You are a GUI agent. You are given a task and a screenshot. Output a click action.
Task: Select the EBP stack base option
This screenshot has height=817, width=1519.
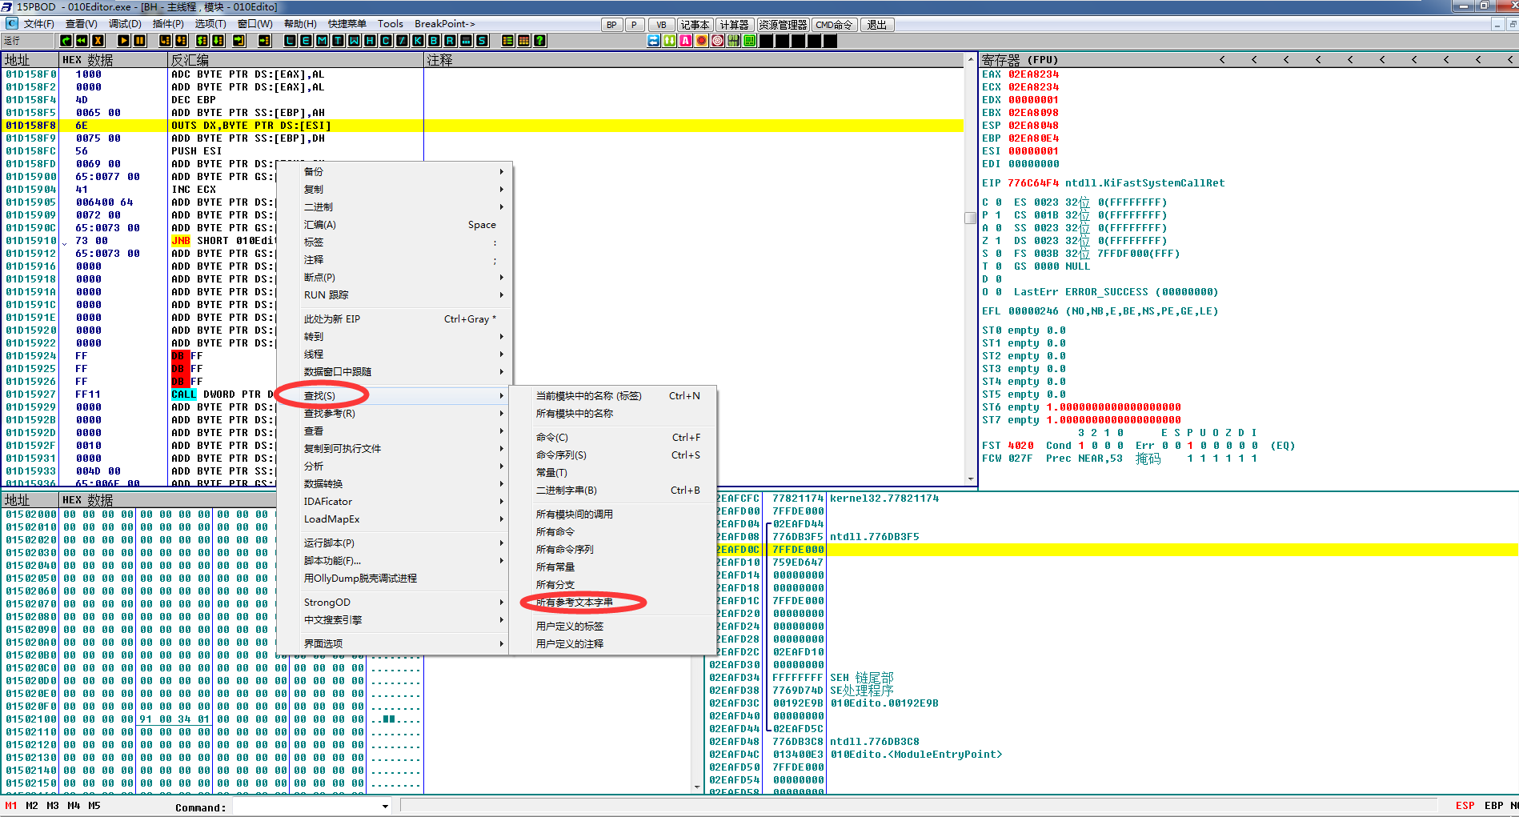click(1493, 806)
